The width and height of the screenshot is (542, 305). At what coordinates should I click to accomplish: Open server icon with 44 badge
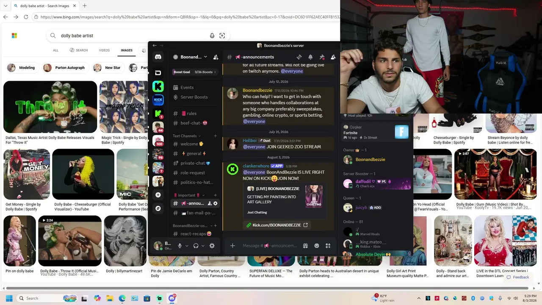(158, 127)
